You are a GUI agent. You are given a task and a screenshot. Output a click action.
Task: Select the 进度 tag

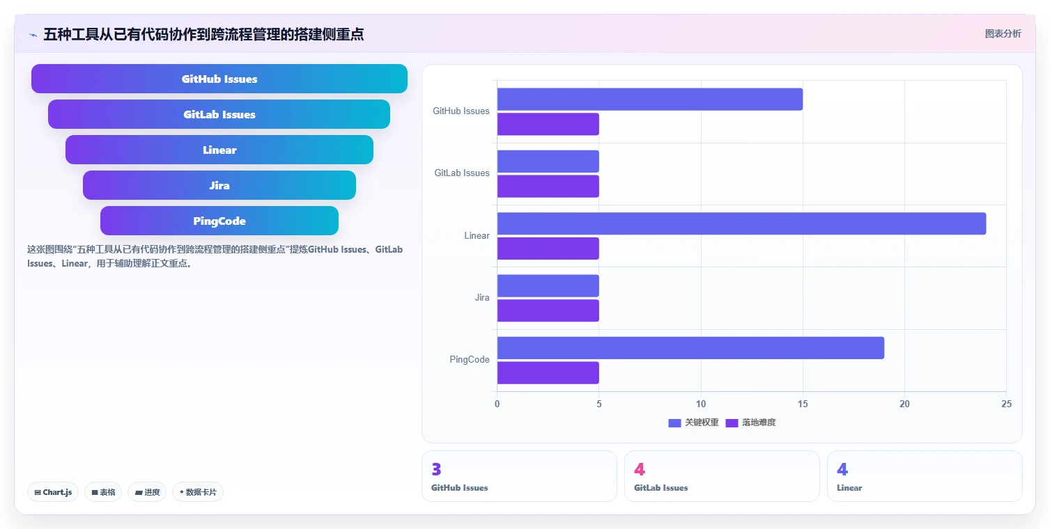click(147, 492)
